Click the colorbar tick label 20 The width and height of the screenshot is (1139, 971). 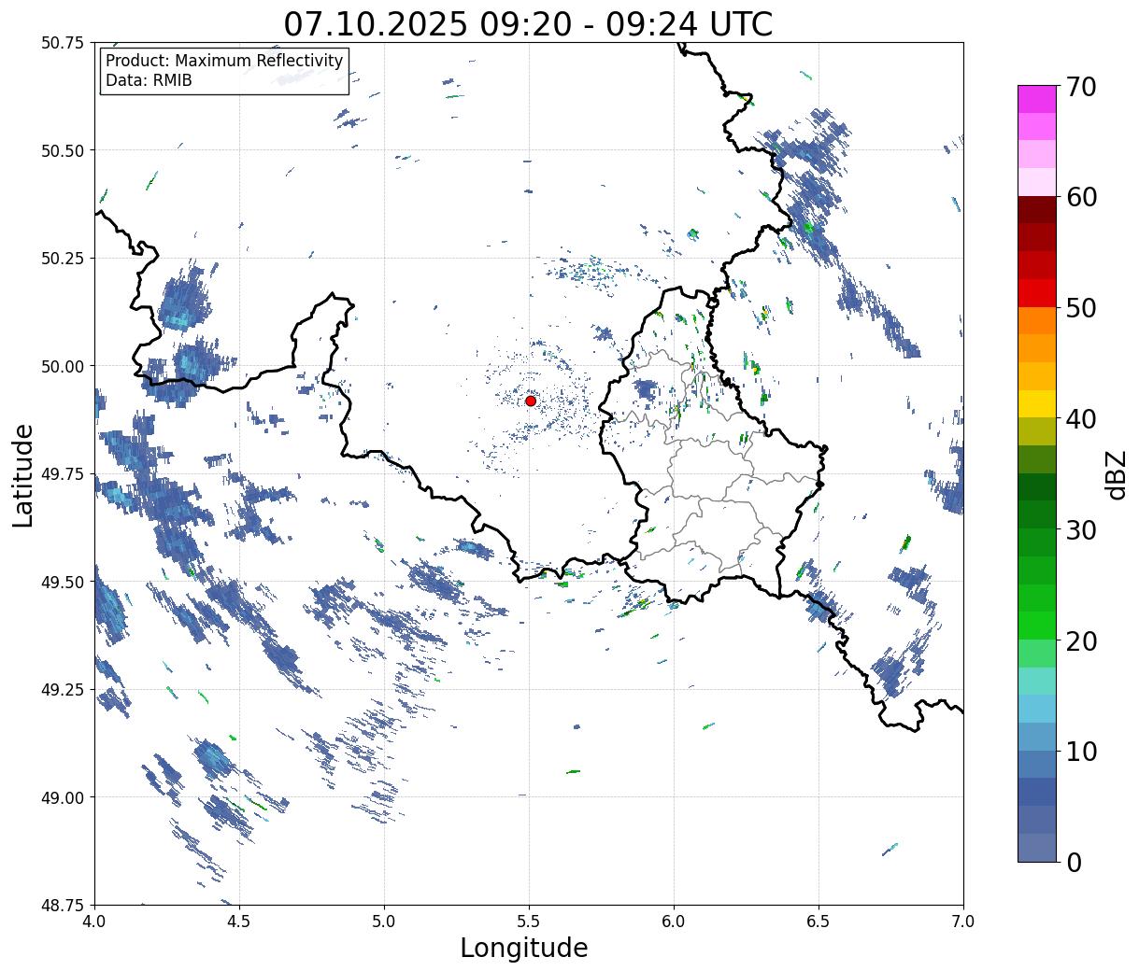[x=1081, y=640]
